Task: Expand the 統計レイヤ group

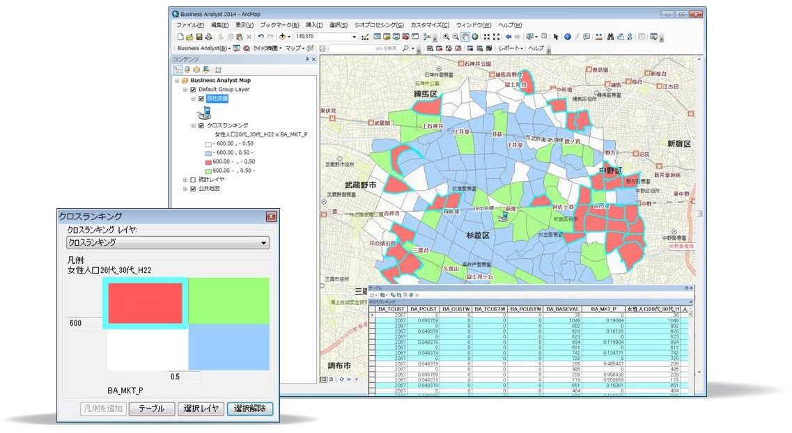Action: tap(185, 180)
